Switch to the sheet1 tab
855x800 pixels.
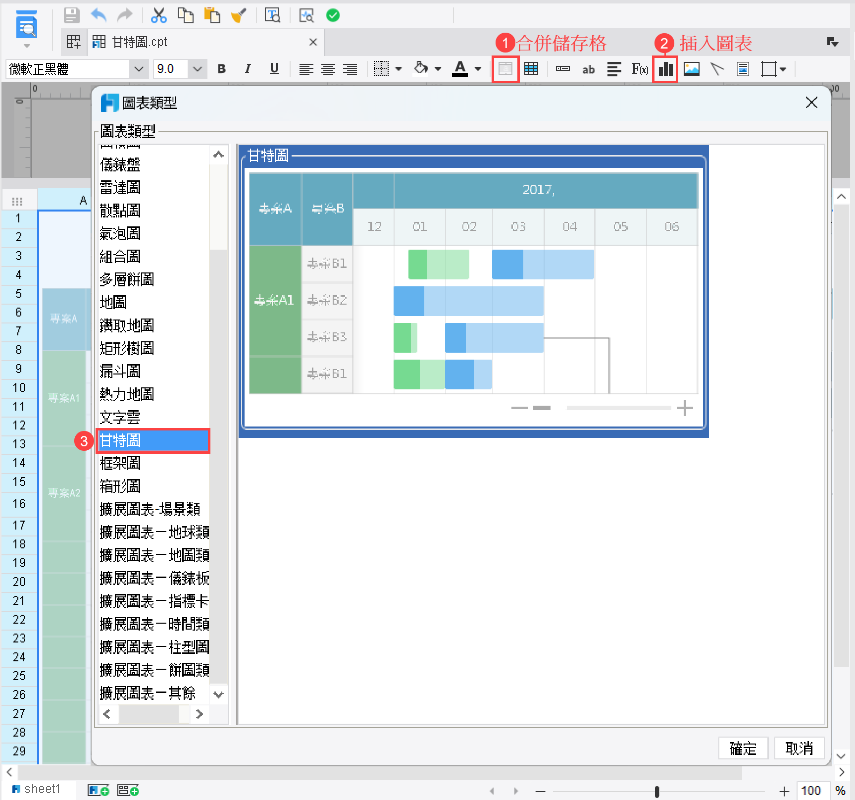tap(42, 789)
